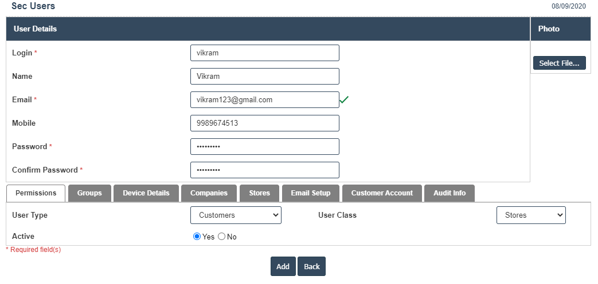This screenshot has height=284, width=598.
Task: Open the User Type dropdown
Action: 236,215
